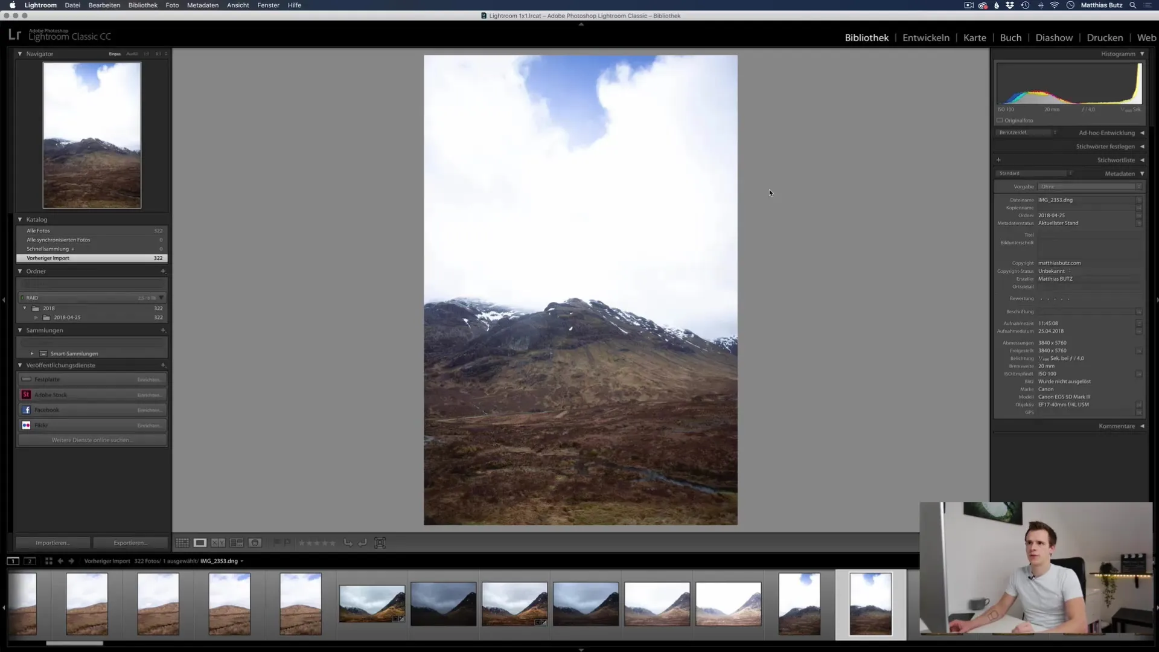Click the Facebook publish service icon

tap(26, 410)
